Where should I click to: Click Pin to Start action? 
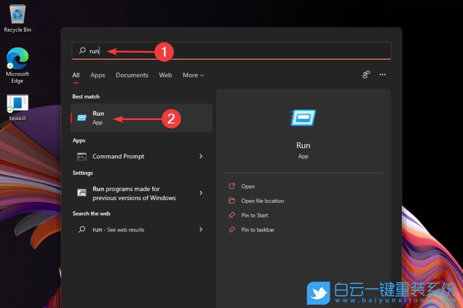coord(254,215)
